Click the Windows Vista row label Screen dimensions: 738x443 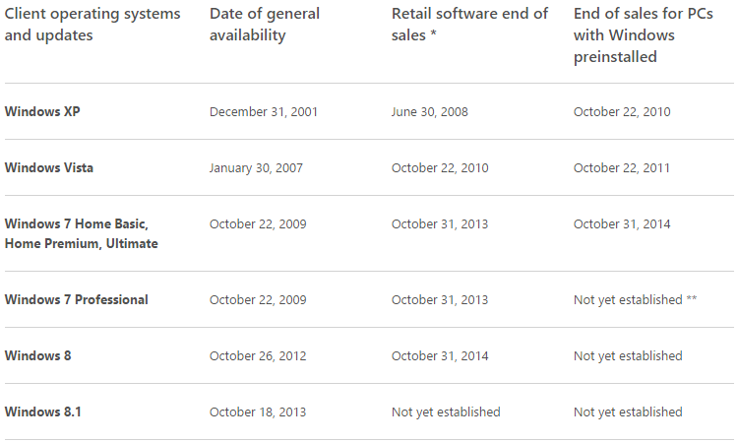(x=49, y=168)
